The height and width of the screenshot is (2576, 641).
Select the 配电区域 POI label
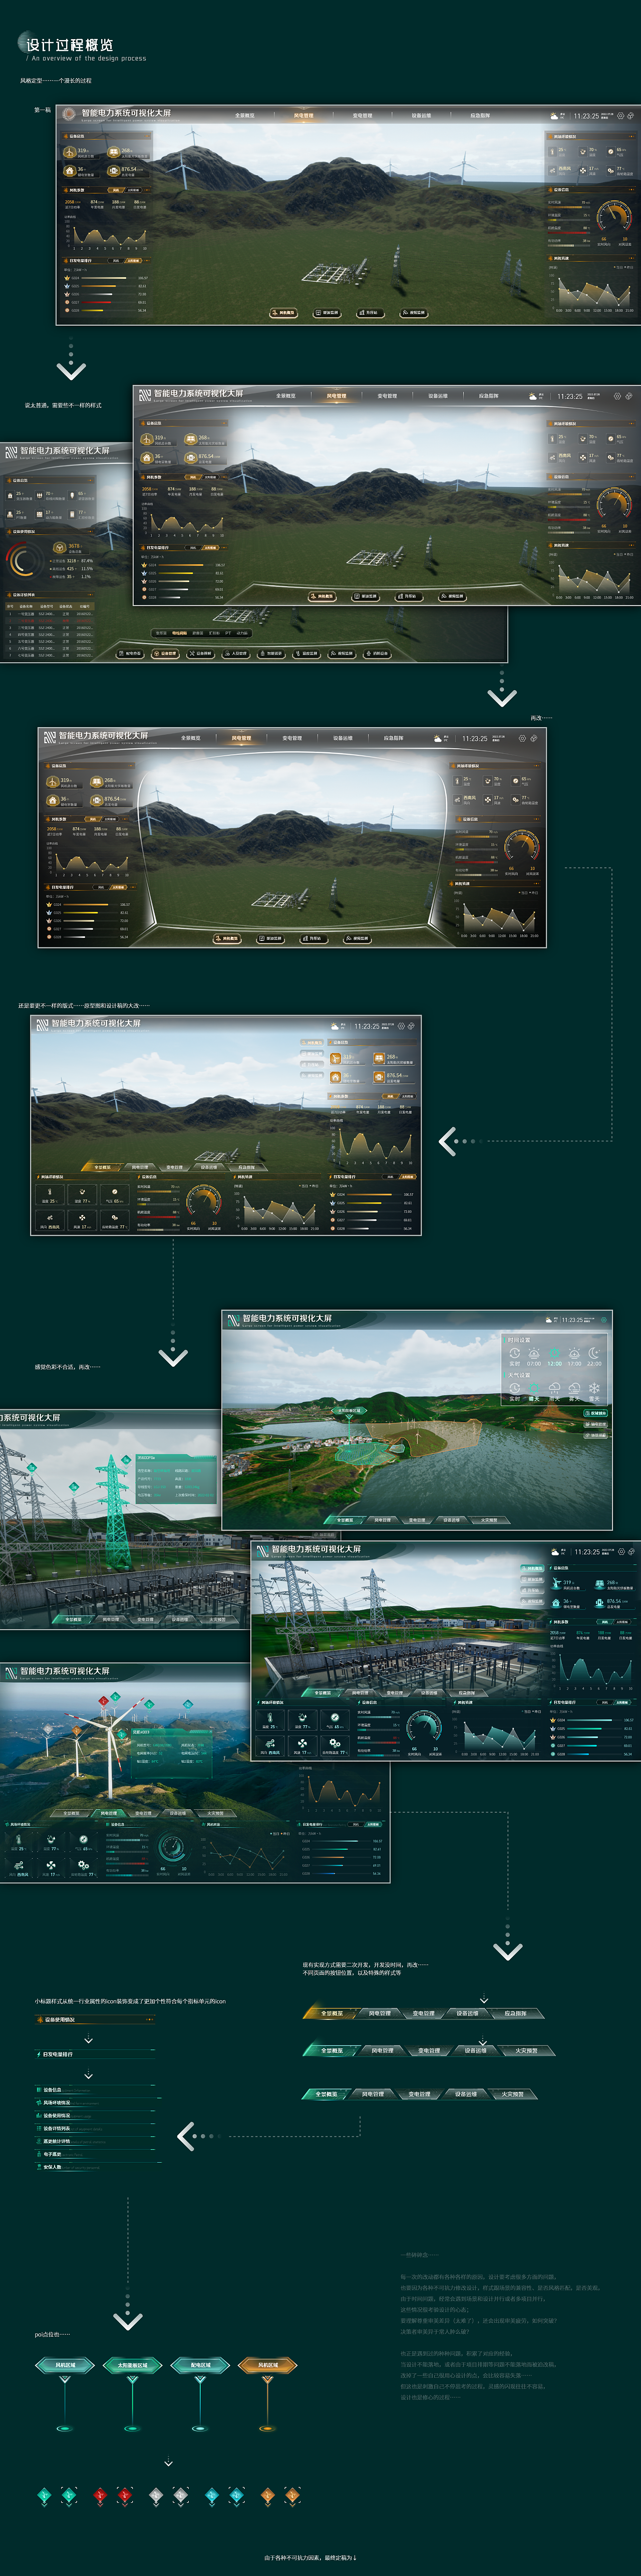point(200,2365)
